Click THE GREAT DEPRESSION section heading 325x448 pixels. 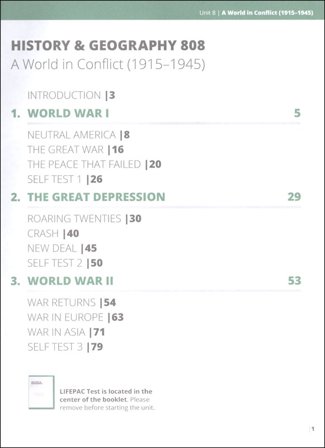96,197
